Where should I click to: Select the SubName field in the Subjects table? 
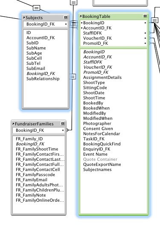coord(36,48)
